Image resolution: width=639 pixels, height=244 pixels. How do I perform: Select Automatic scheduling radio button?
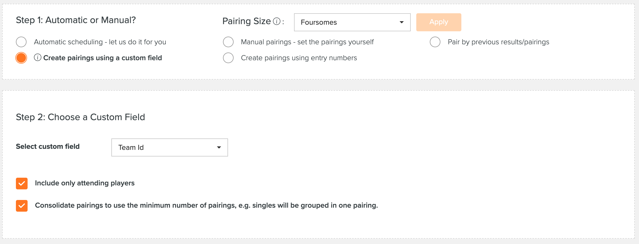tap(21, 42)
